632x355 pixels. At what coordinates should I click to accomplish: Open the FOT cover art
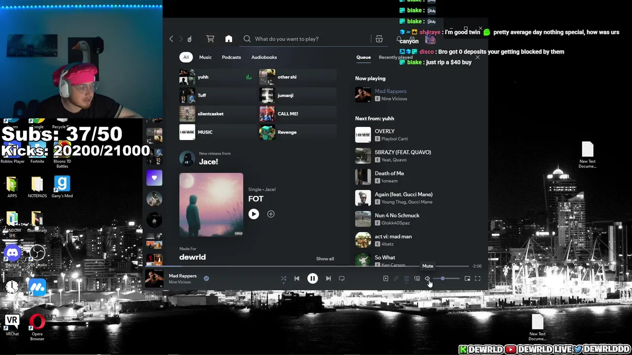(x=211, y=205)
